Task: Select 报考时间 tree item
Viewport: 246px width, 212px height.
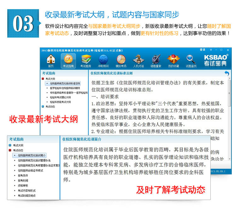Action: [x=23, y=181]
